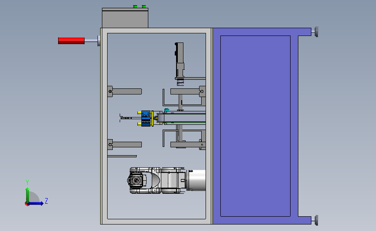The image size is (376, 231).
Task: Click the red origin sphere of triad
Action: point(27,204)
